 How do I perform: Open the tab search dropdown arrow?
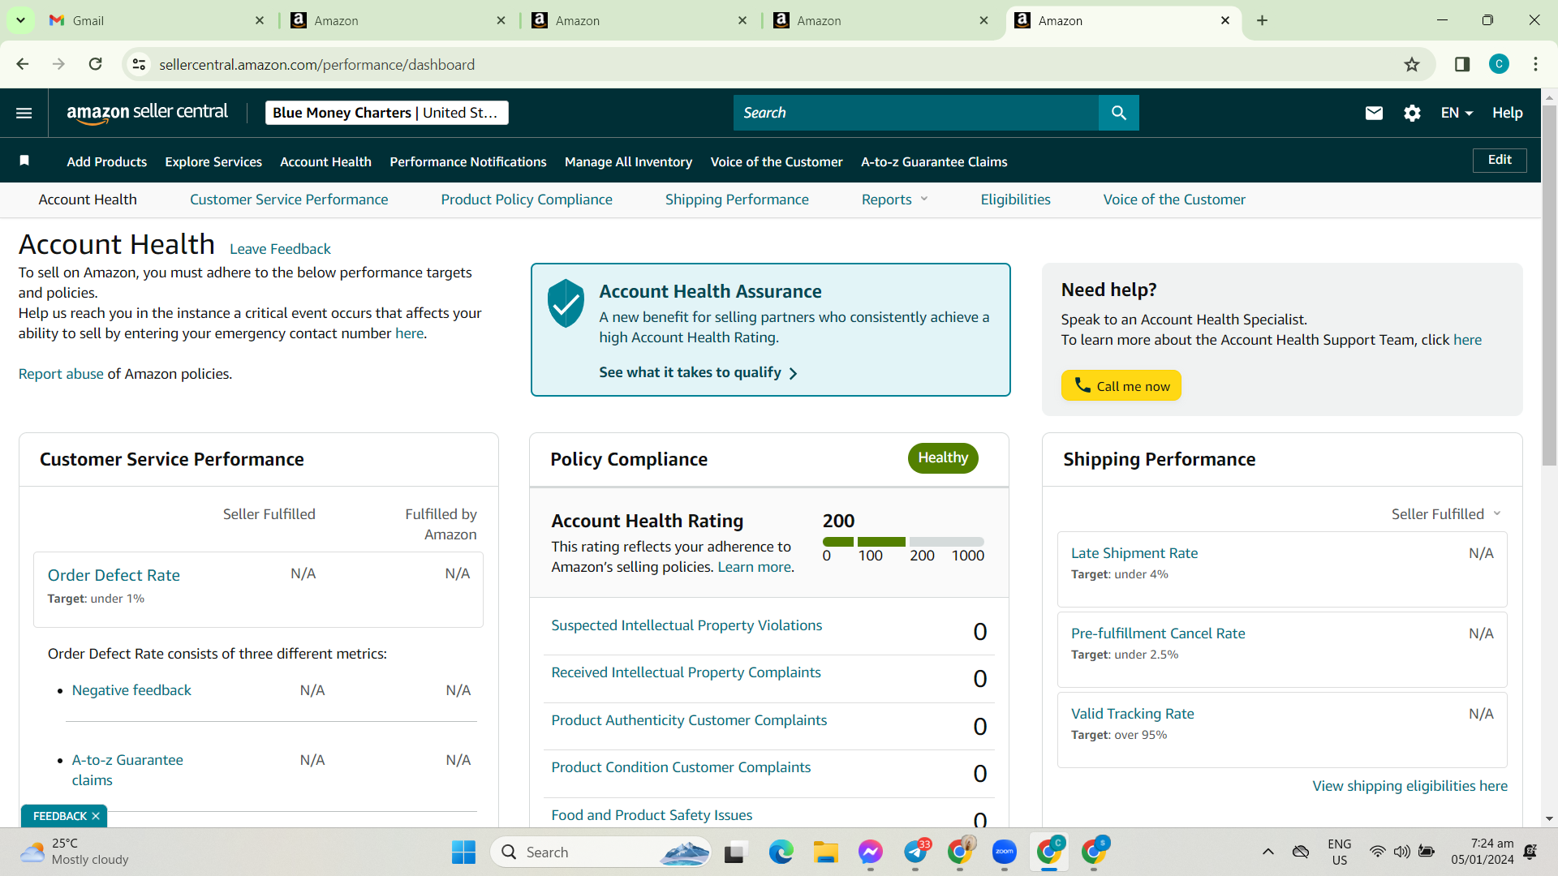pyautogui.click(x=20, y=20)
